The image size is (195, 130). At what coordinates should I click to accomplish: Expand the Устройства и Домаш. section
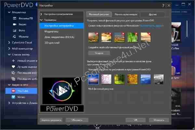point(9,103)
